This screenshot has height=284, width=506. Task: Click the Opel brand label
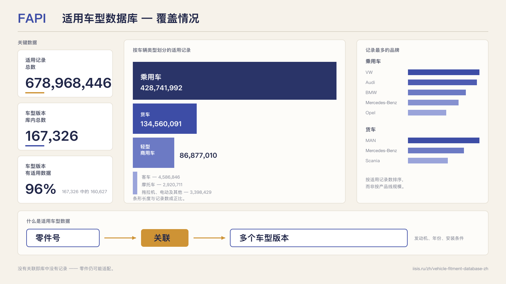(370, 113)
